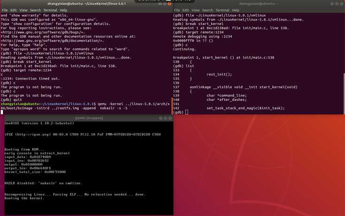Click '0x0000fff0 in ?? ()' line
The height and width of the screenshot is (216, 345).
click(193, 41)
